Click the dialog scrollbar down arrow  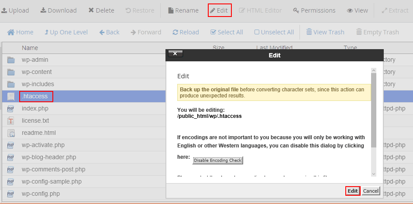[x=374, y=174]
